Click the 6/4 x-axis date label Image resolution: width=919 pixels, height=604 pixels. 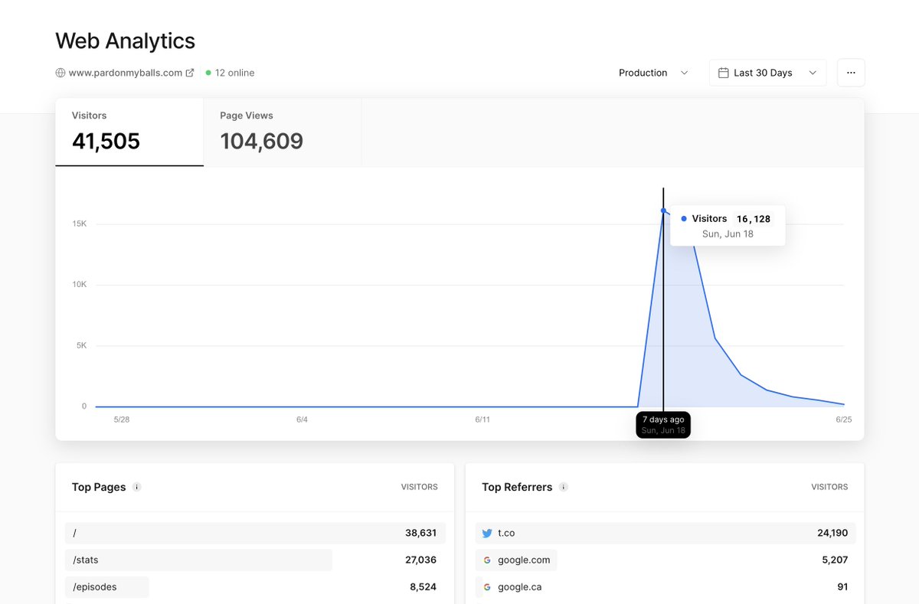click(x=302, y=420)
